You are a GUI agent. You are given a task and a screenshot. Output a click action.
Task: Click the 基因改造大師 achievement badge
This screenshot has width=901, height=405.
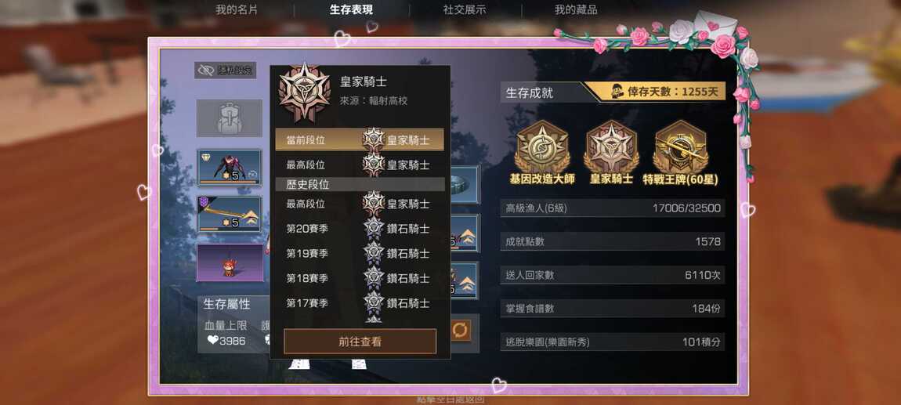542,147
